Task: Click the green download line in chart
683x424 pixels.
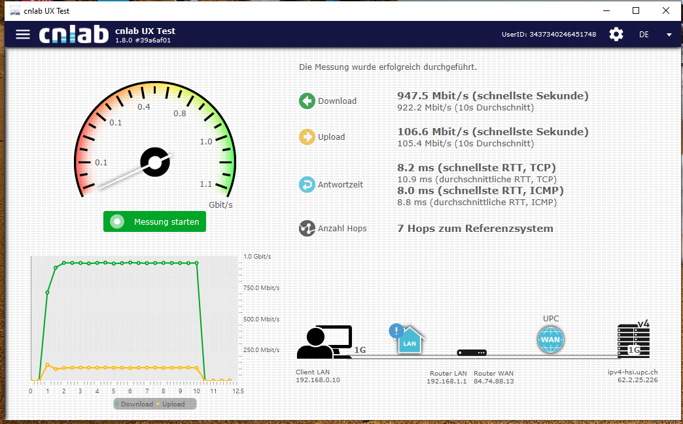Action: coord(131,263)
